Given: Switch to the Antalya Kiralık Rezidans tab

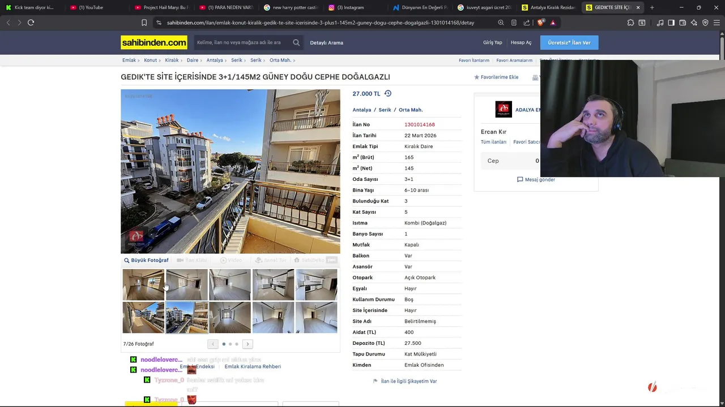Looking at the screenshot, I should (x=549, y=7).
